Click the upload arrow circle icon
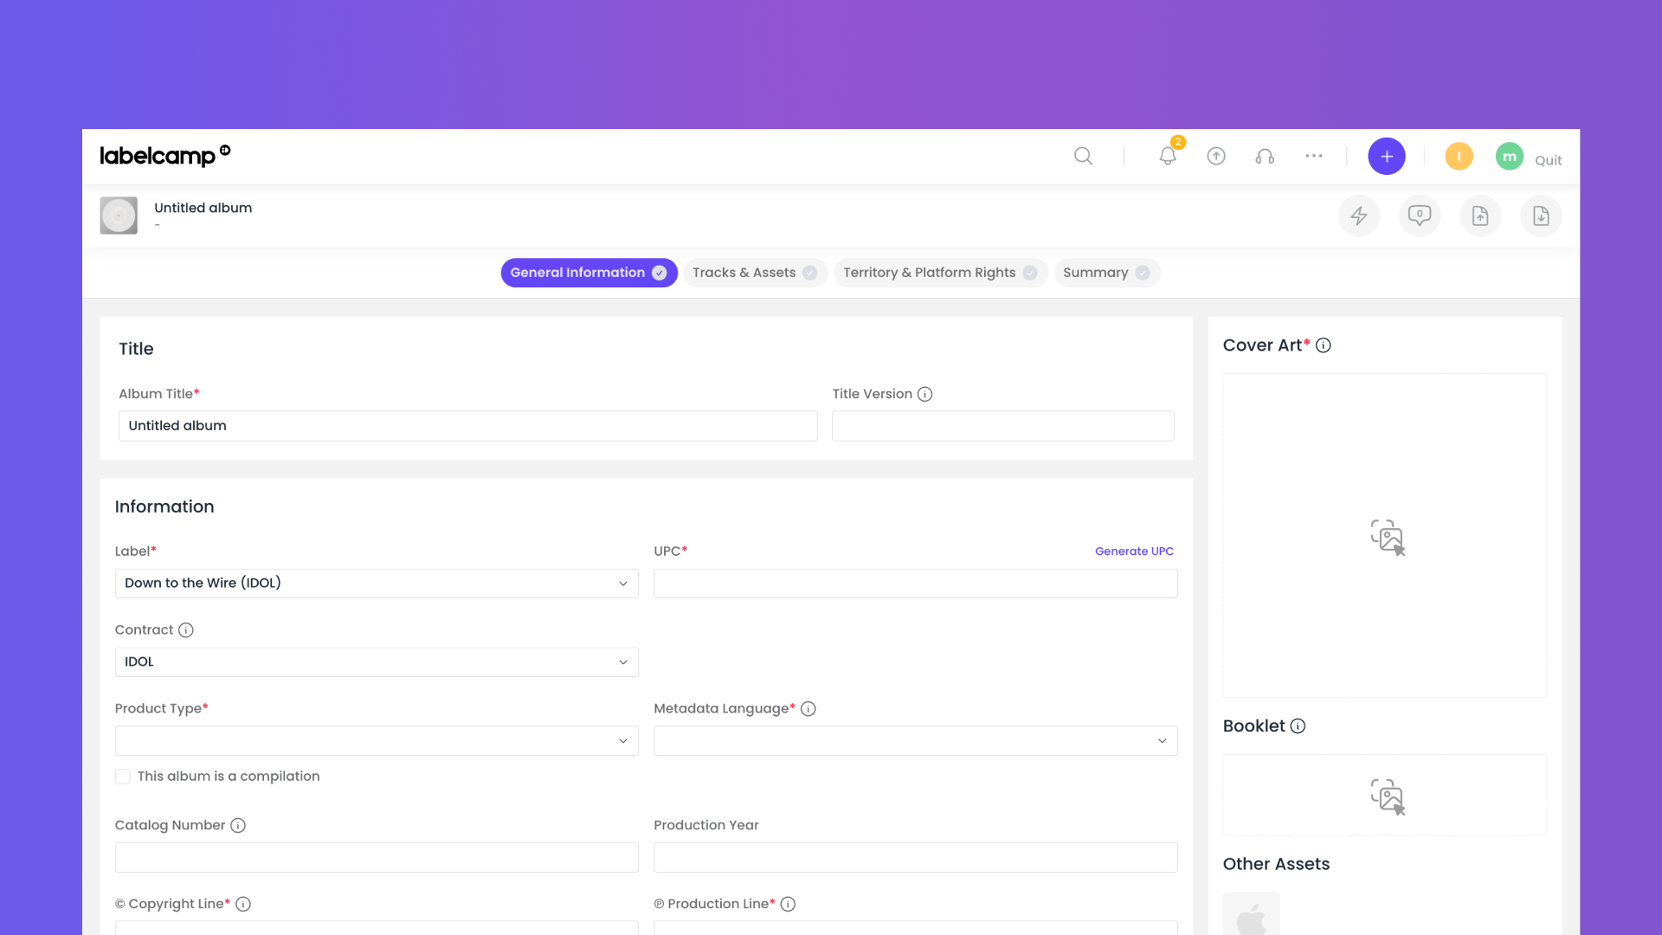 pyautogui.click(x=1216, y=156)
